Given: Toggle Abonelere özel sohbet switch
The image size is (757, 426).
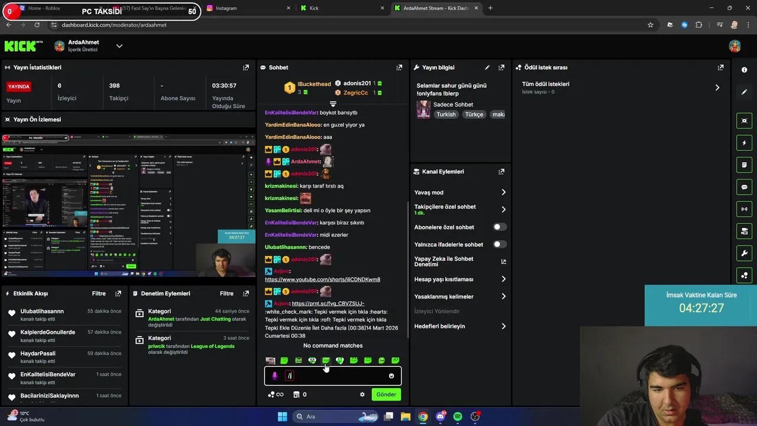Looking at the screenshot, I should tap(500, 227).
